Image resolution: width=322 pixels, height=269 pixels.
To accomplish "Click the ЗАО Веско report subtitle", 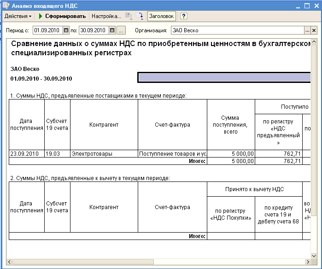I will [x=25, y=69].
